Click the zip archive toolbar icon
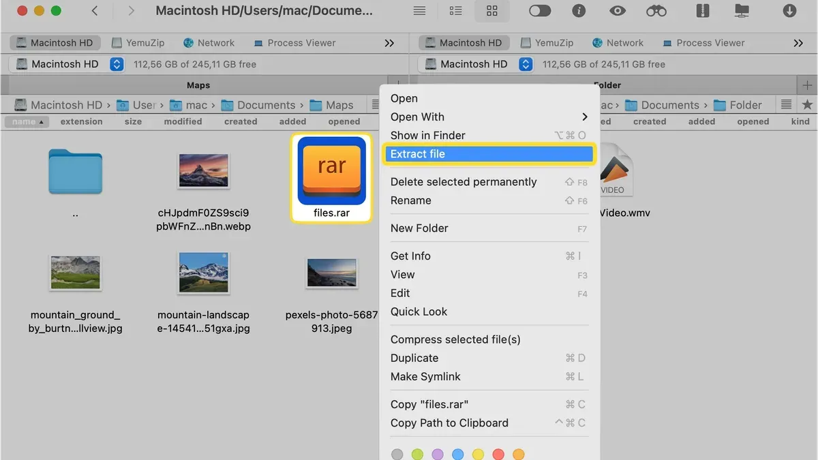The height and width of the screenshot is (460, 818). tap(703, 11)
